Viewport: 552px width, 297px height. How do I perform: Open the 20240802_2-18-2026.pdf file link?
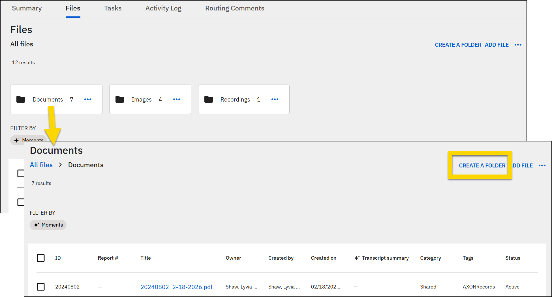point(176,287)
